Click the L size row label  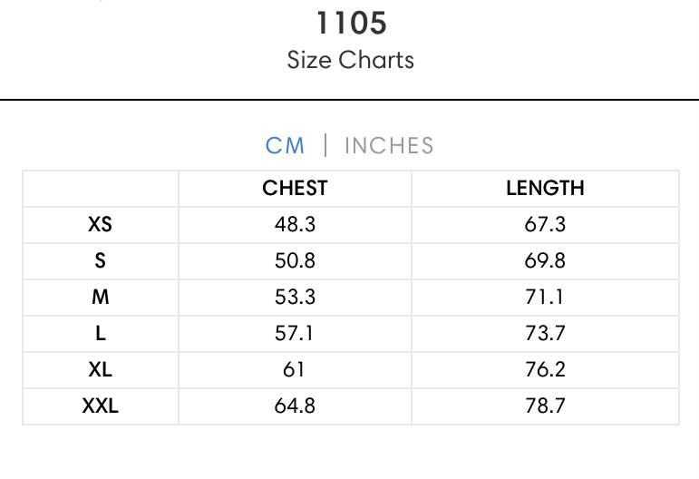click(x=101, y=333)
